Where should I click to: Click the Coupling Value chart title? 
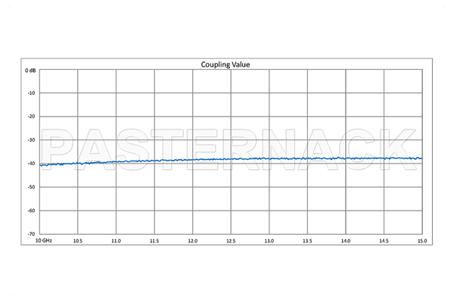[x=225, y=64]
